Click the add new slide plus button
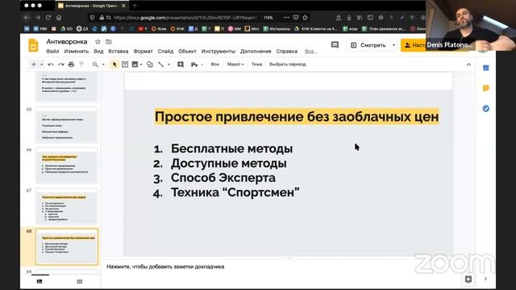516x290 pixels. click(x=34, y=64)
